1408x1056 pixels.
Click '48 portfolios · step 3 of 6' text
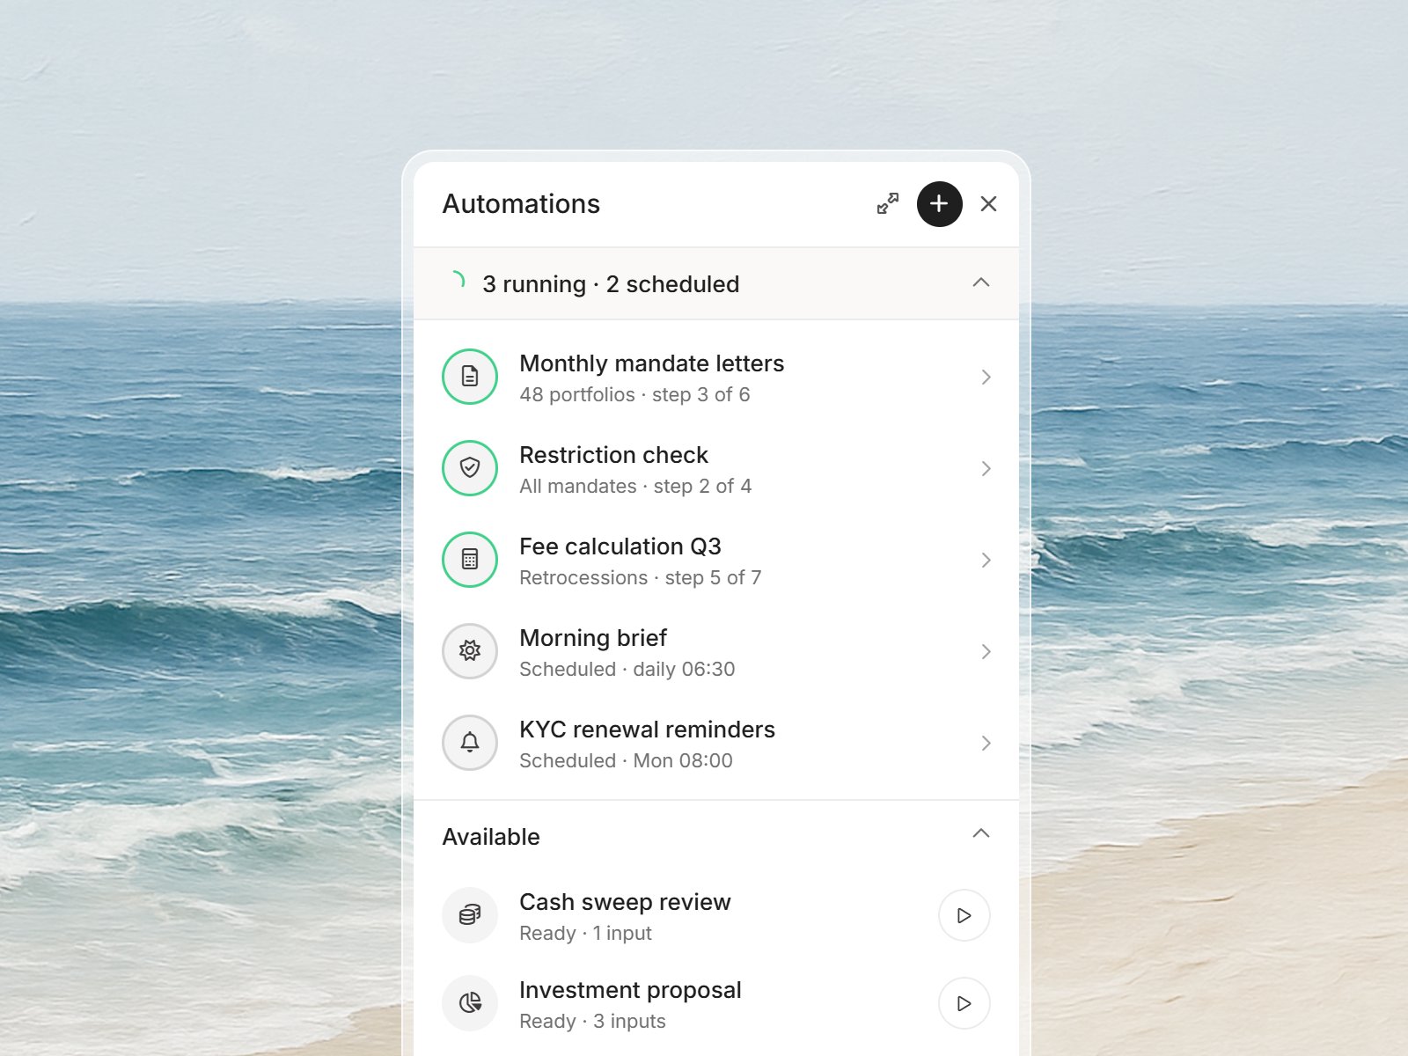coord(634,394)
